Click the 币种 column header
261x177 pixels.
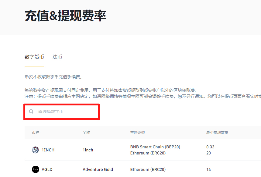pyautogui.click(x=36, y=133)
